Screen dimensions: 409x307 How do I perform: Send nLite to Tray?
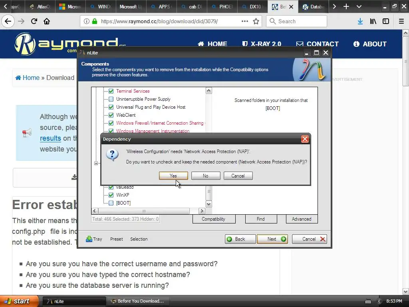coord(94,239)
